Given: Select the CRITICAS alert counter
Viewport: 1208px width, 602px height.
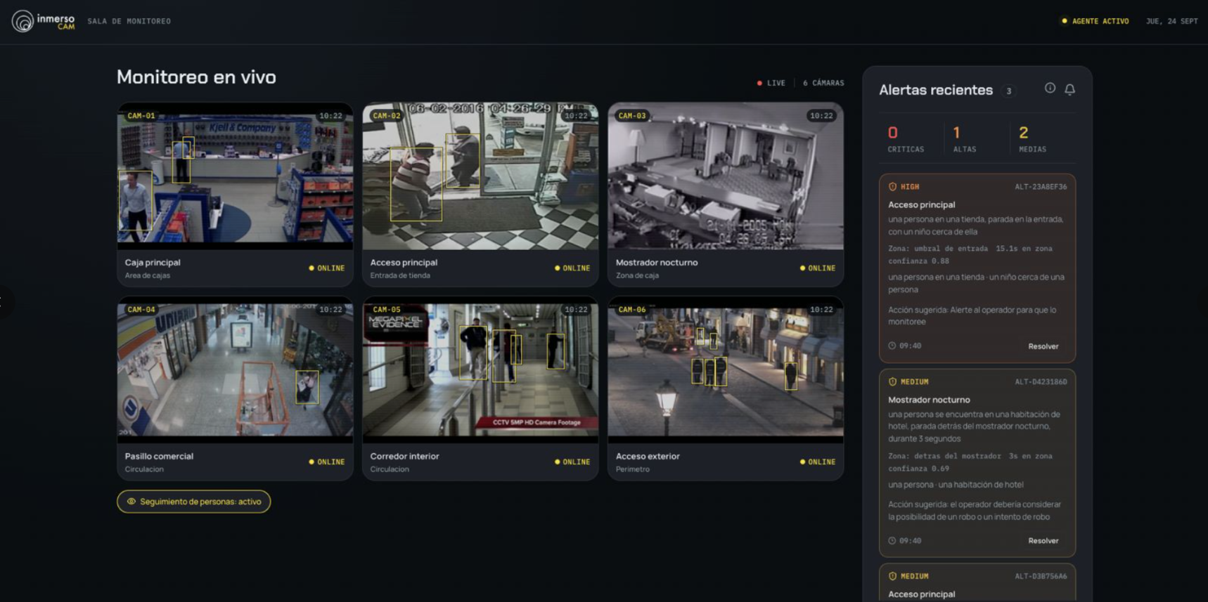Looking at the screenshot, I should [x=906, y=138].
